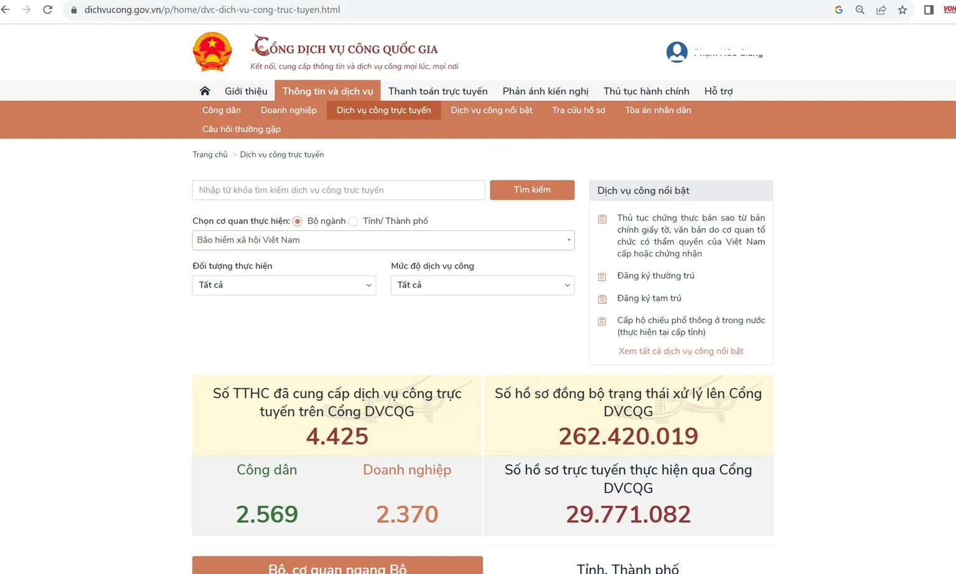Click the document icon beside Đăng ký tạm trú
Image resolution: width=956 pixels, height=574 pixels.
tap(601, 299)
